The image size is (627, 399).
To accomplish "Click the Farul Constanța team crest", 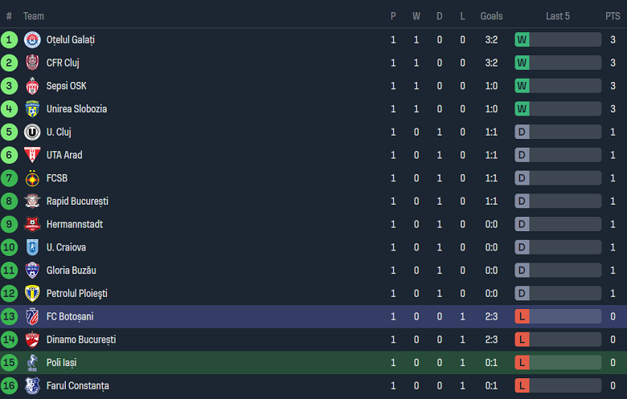I will (32, 386).
